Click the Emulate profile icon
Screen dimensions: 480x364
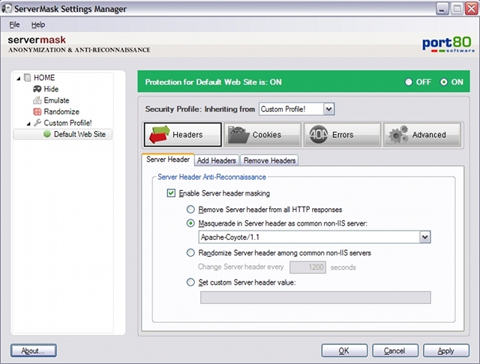point(37,100)
